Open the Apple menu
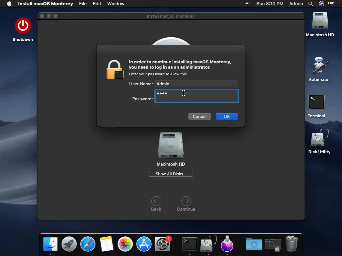Viewport: 342px width, 256px height. pos(9,4)
